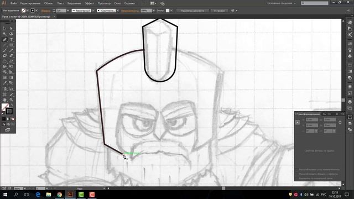Select the Shape Builder tool

click(x=5, y=72)
